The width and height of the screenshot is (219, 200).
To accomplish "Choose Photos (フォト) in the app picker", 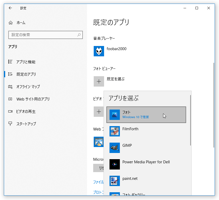I will (146, 115).
